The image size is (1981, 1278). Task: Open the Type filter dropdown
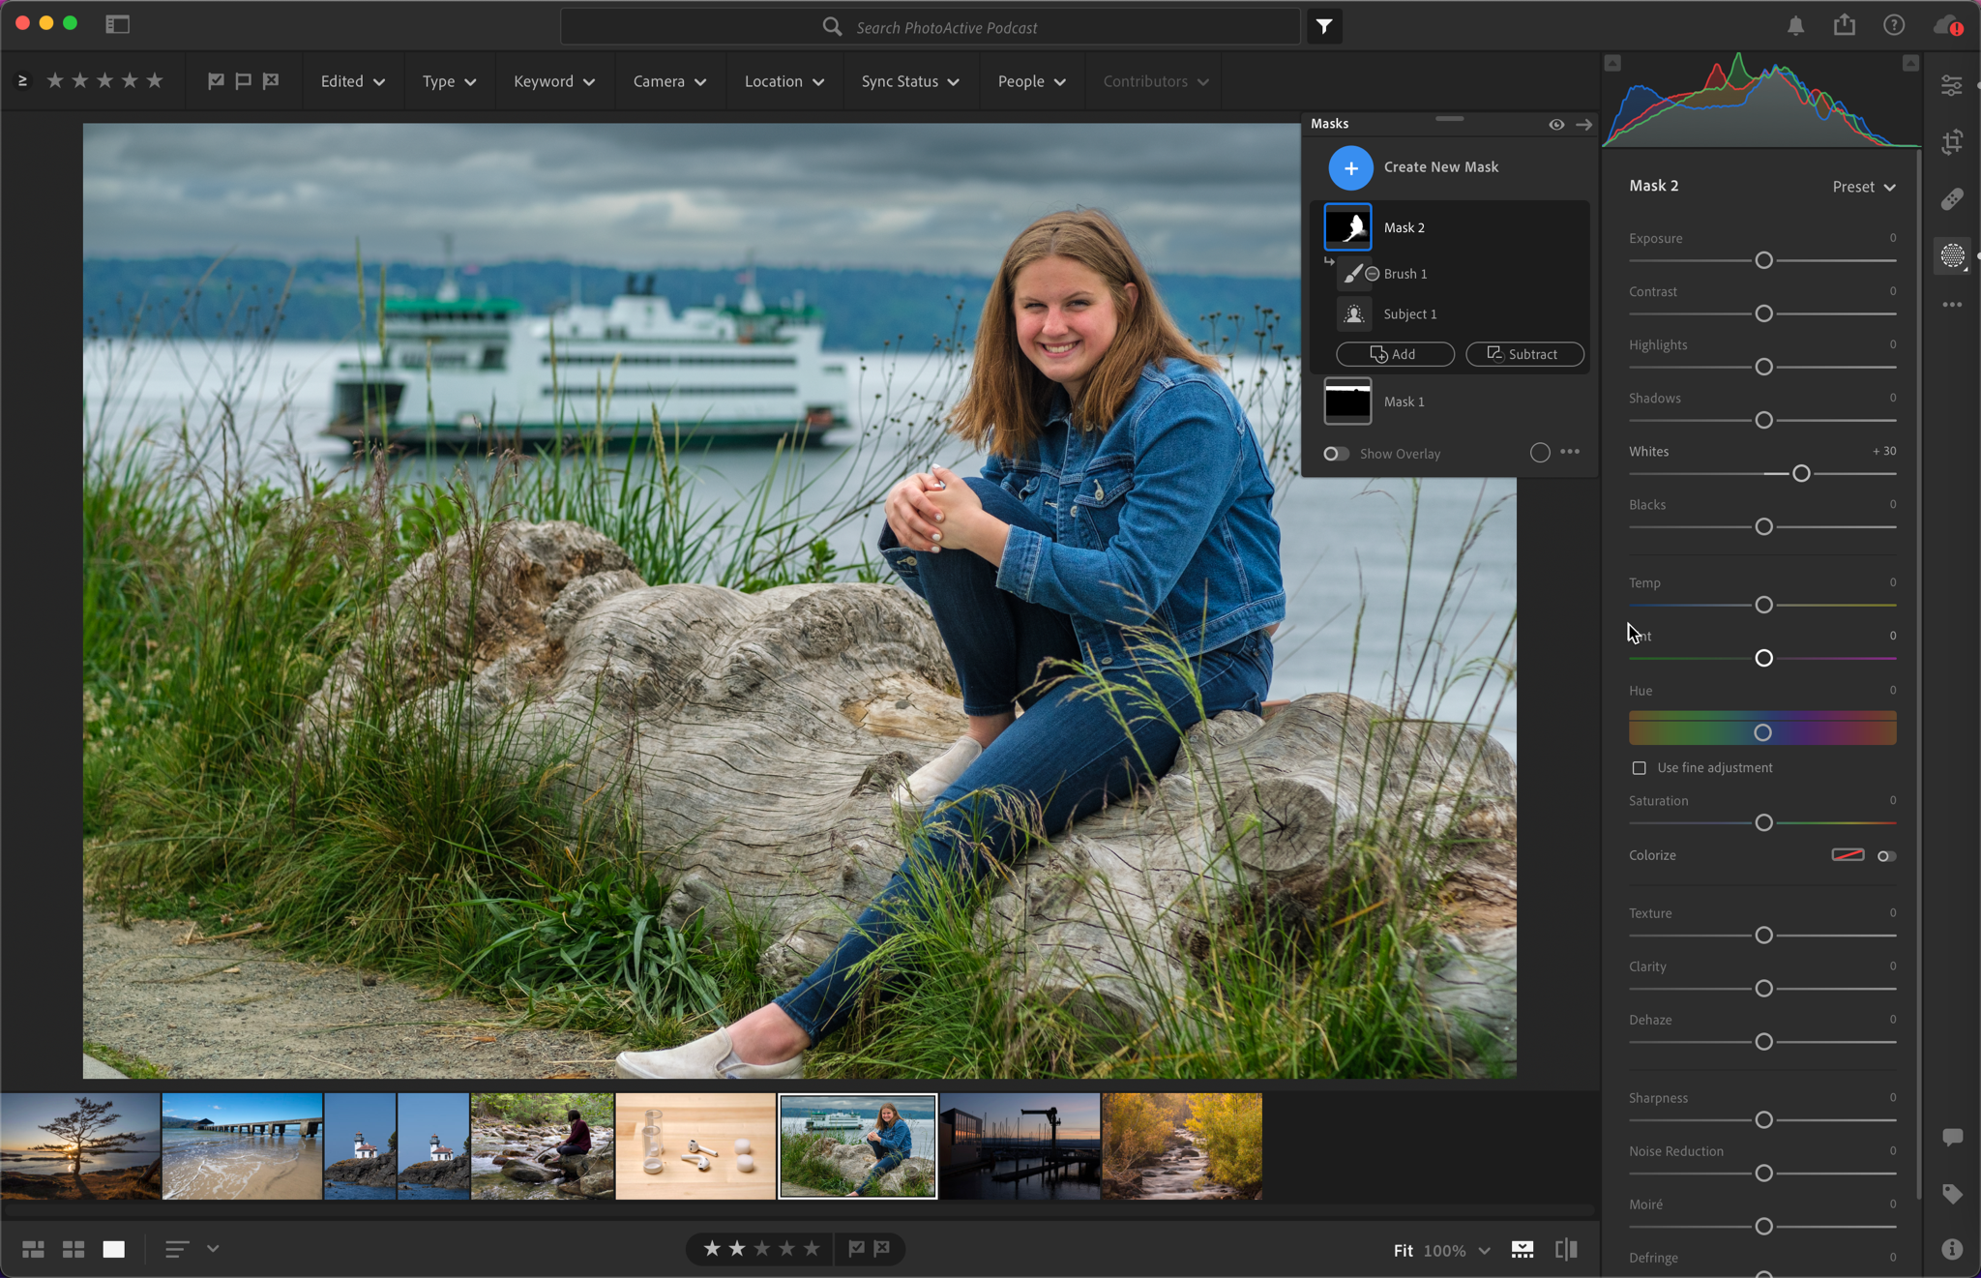coord(449,81)
